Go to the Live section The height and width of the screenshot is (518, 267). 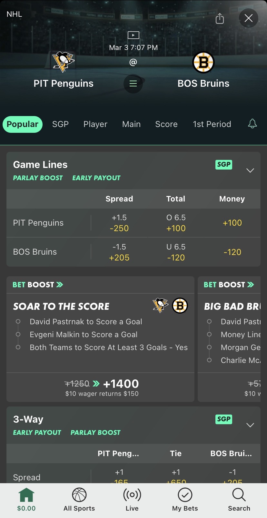click(132, 500)
